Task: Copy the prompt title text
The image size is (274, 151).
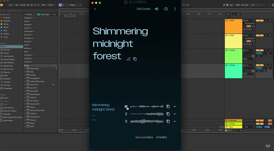Action: 135,59
